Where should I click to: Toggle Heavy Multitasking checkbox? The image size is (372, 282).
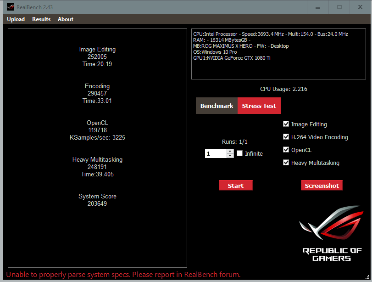pos(286,163)
